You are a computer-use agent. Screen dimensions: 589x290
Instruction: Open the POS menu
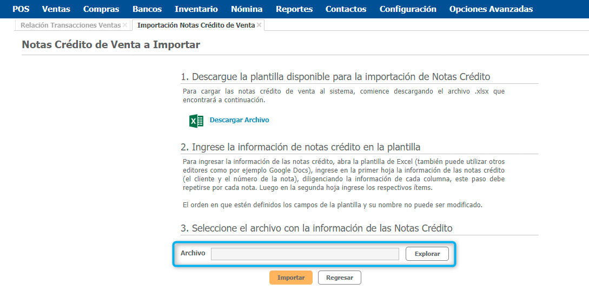coord(21,9)
